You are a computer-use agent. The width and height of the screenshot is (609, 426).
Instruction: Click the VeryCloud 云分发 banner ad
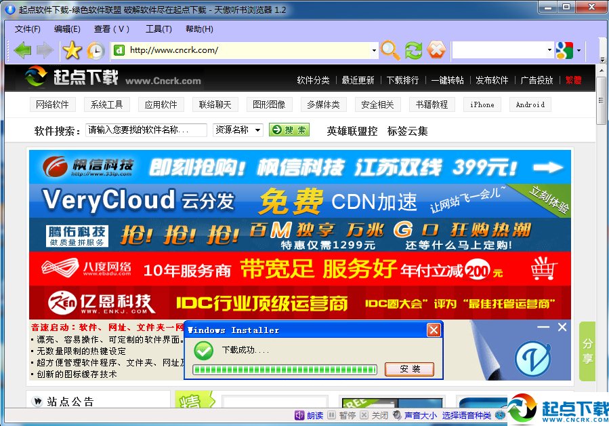[300, 201]
